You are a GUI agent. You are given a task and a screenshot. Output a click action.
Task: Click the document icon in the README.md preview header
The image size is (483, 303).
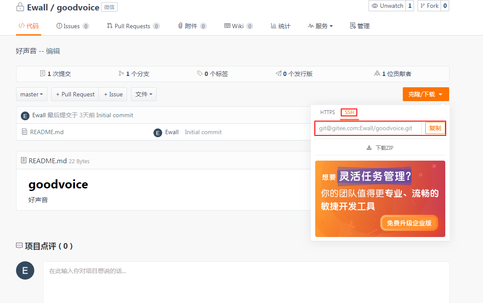(23, 160)
